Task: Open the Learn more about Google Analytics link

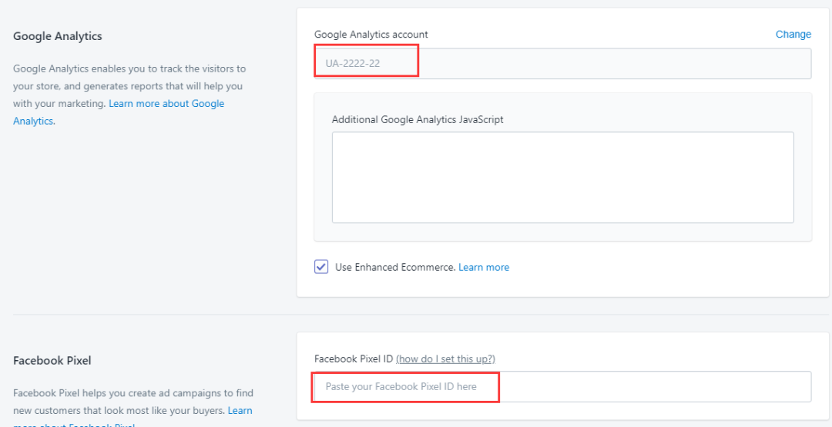Action: 166,104
